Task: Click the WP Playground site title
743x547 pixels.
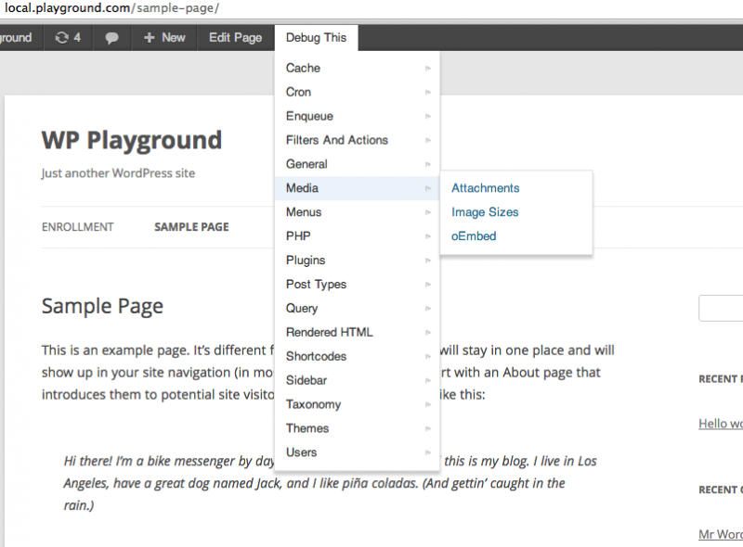Action: click(x=131, y=140)
